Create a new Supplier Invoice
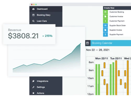This screenshot has width=131, height=98. click(116, 30)
